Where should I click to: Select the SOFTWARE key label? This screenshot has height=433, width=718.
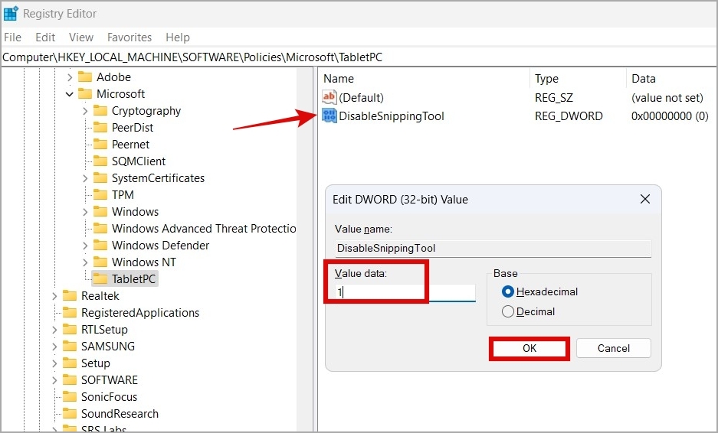110,380
